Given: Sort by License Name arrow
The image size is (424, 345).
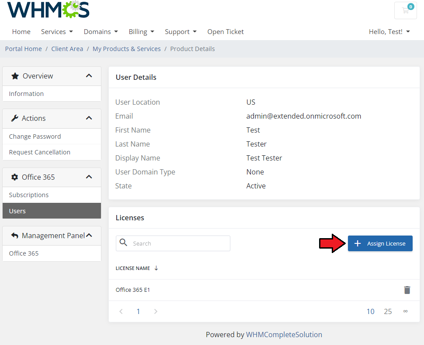Looking at the screenshot, I should click(156, 268).
